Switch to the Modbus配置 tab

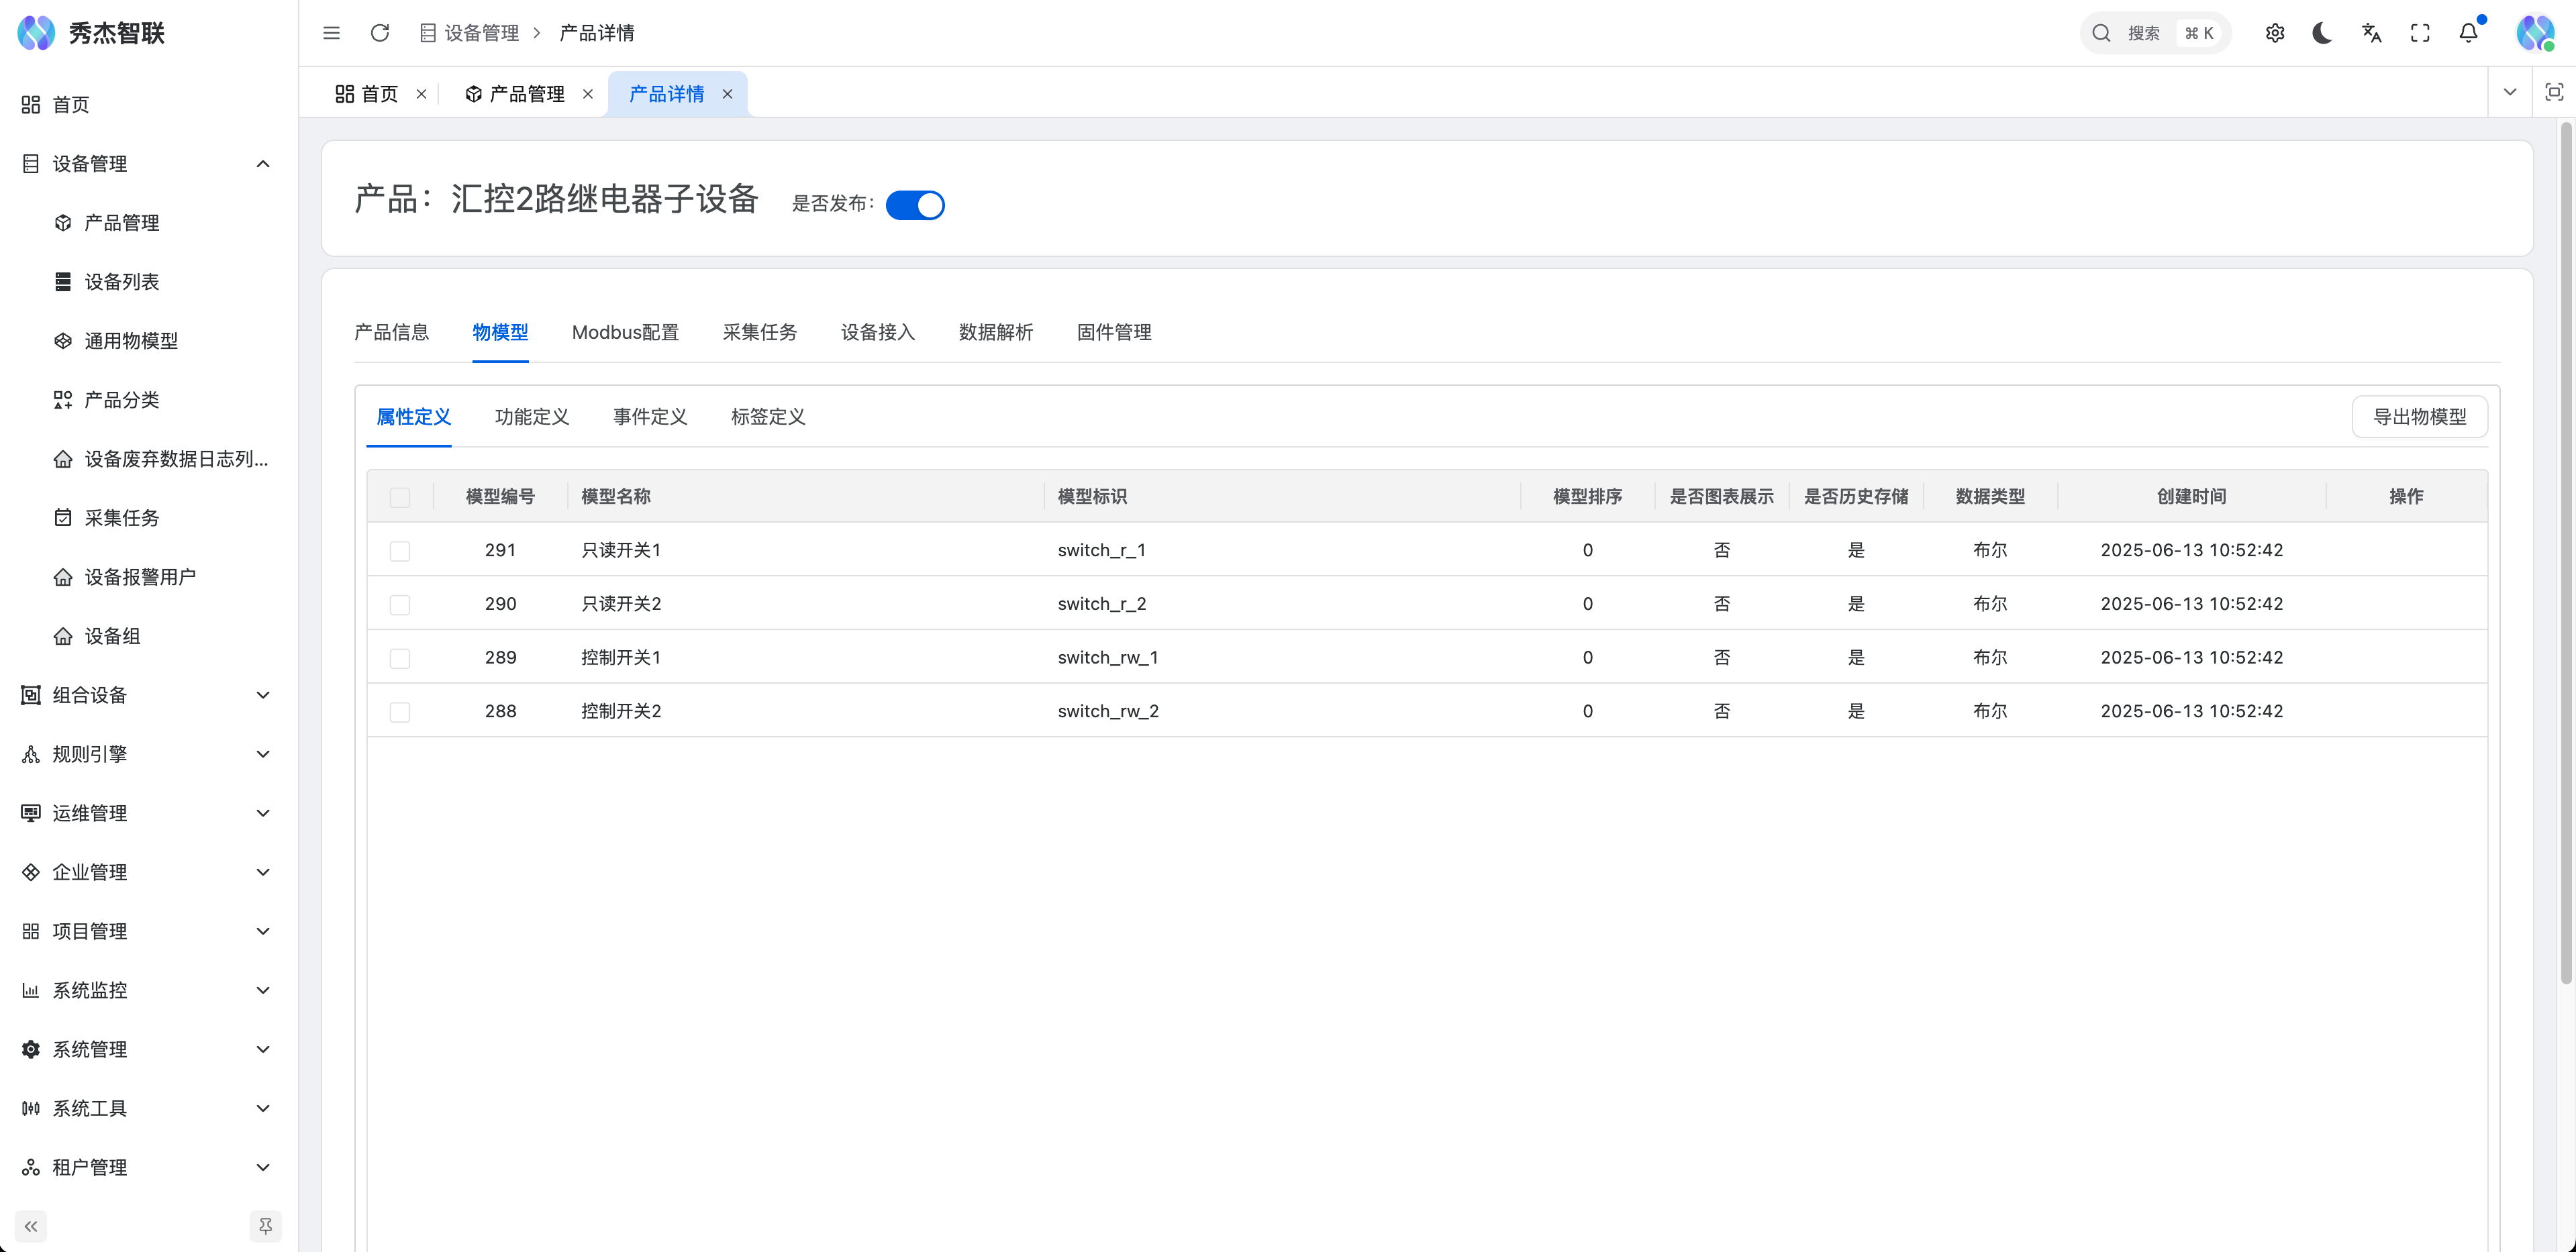click(x=624, y=332)
